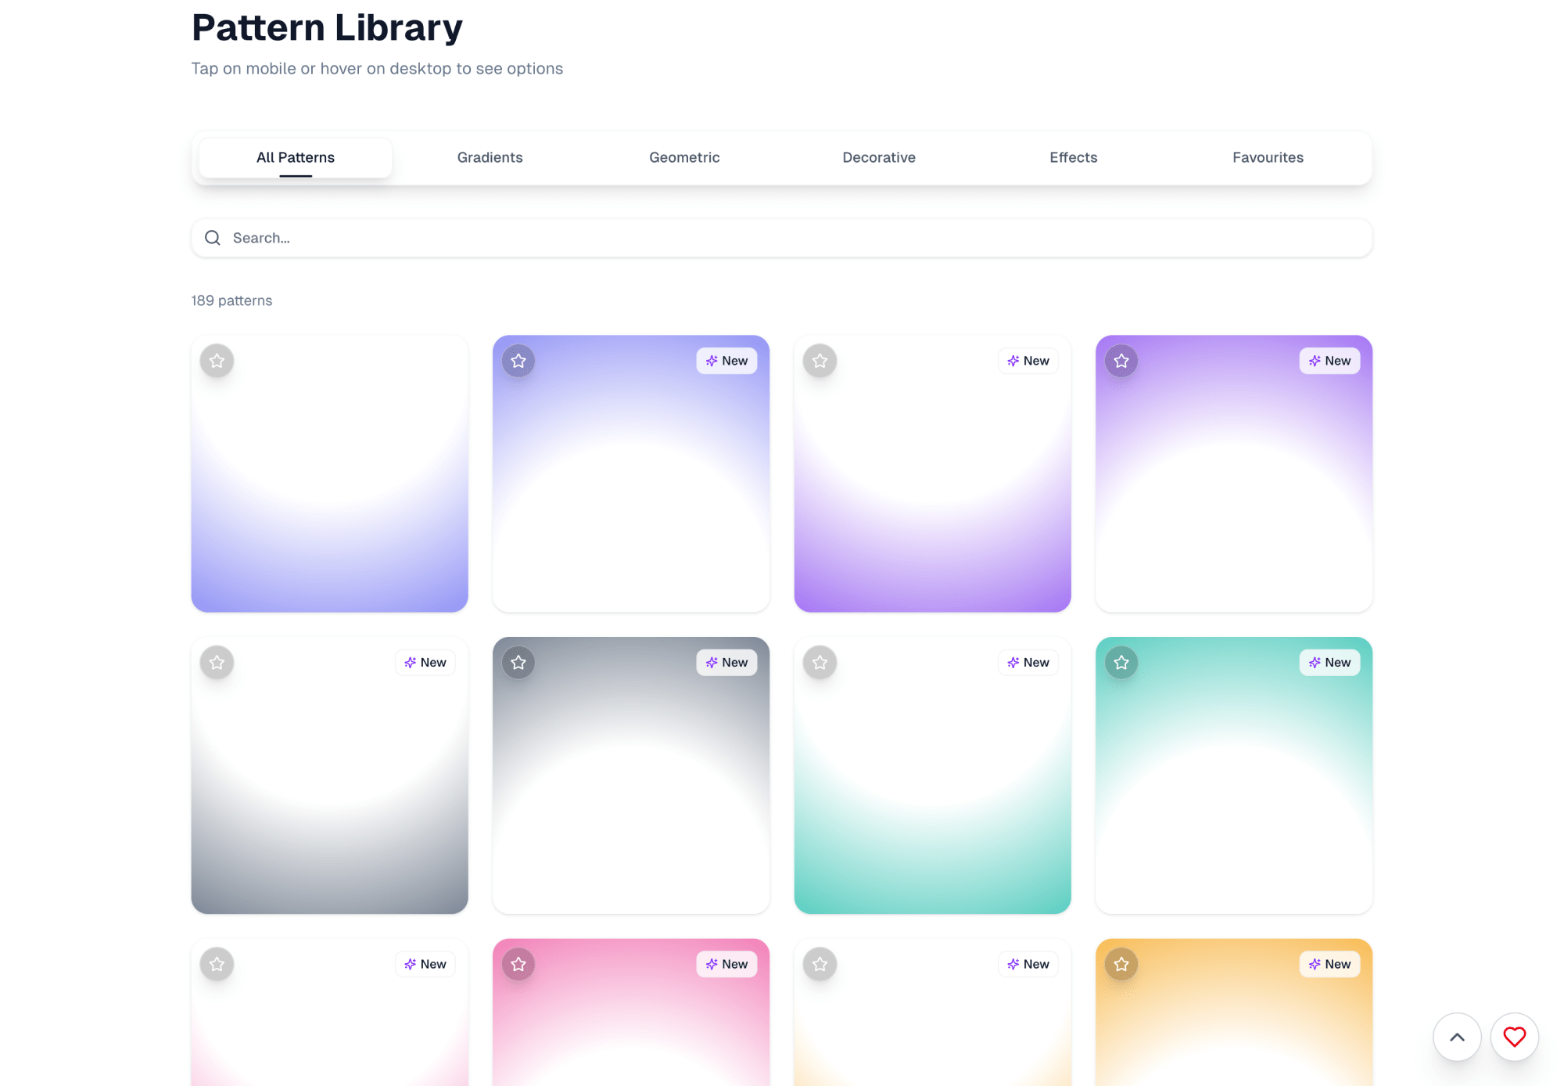Click into the Search patterns field

[782, 238]
